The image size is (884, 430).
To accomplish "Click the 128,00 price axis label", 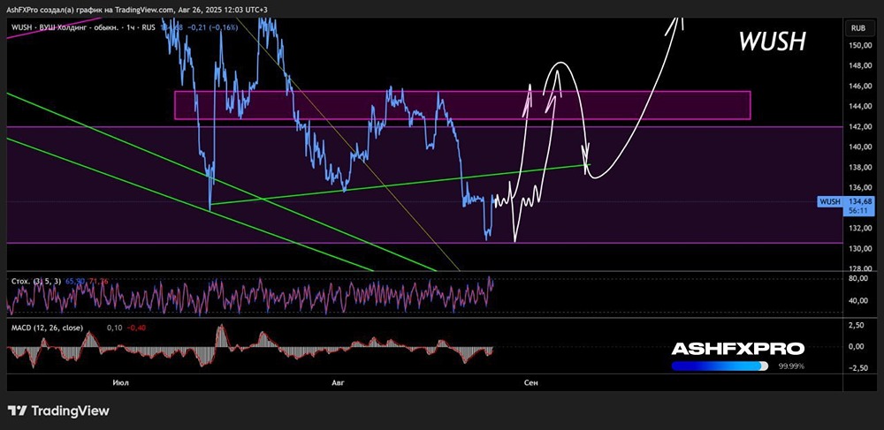I will (x=858, y=268).
